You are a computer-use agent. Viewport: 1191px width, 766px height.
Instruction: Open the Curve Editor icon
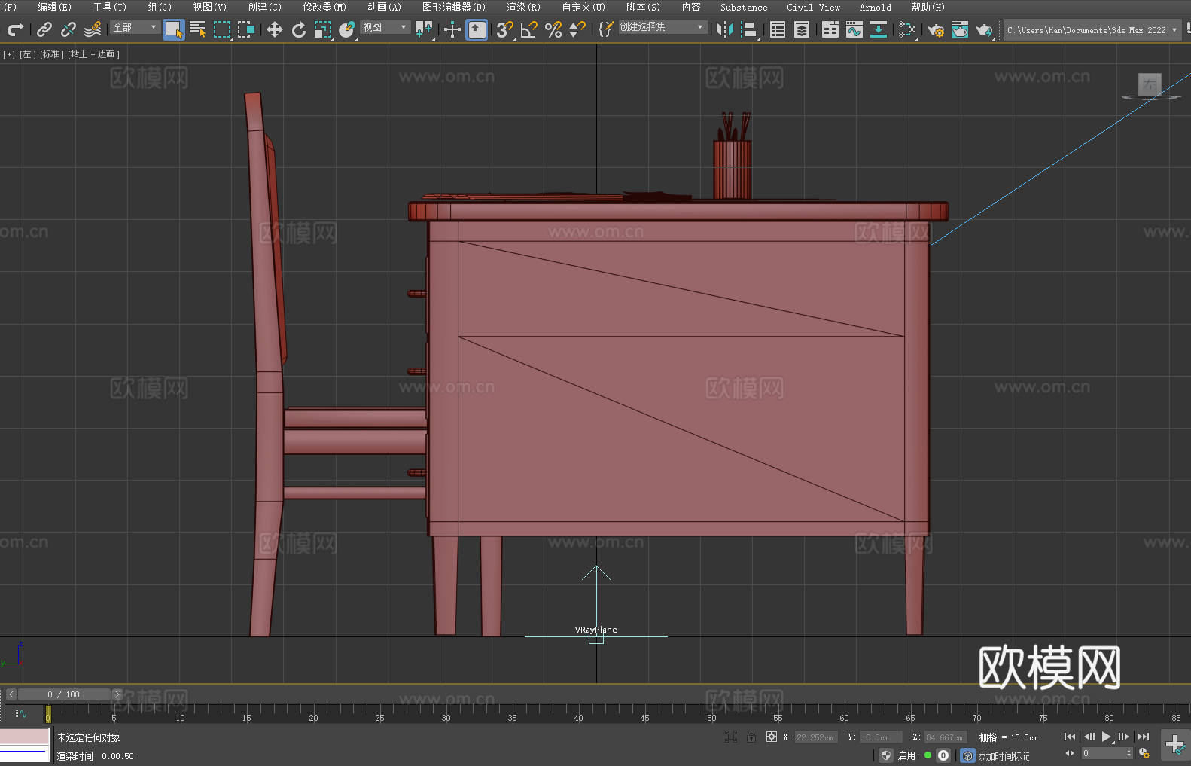coord(854,29)
